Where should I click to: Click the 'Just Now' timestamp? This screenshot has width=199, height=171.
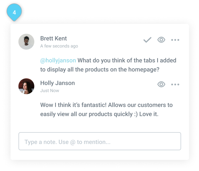[x=50, y=90]
